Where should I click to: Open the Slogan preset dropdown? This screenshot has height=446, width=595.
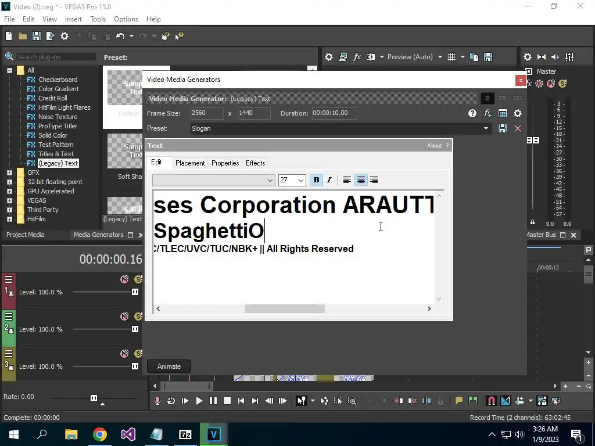486,128
